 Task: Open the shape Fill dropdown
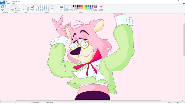pyautogui.click(x=53, y=8)
